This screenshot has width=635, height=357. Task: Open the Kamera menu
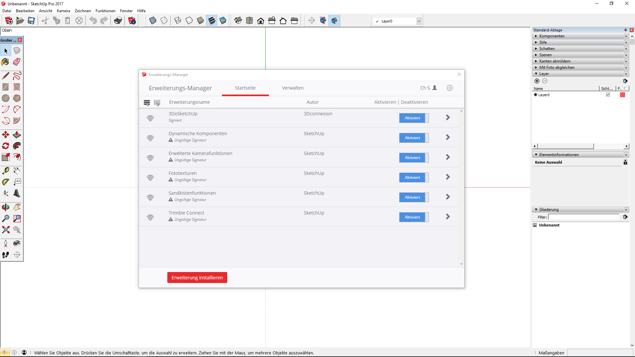pos(63,11)
